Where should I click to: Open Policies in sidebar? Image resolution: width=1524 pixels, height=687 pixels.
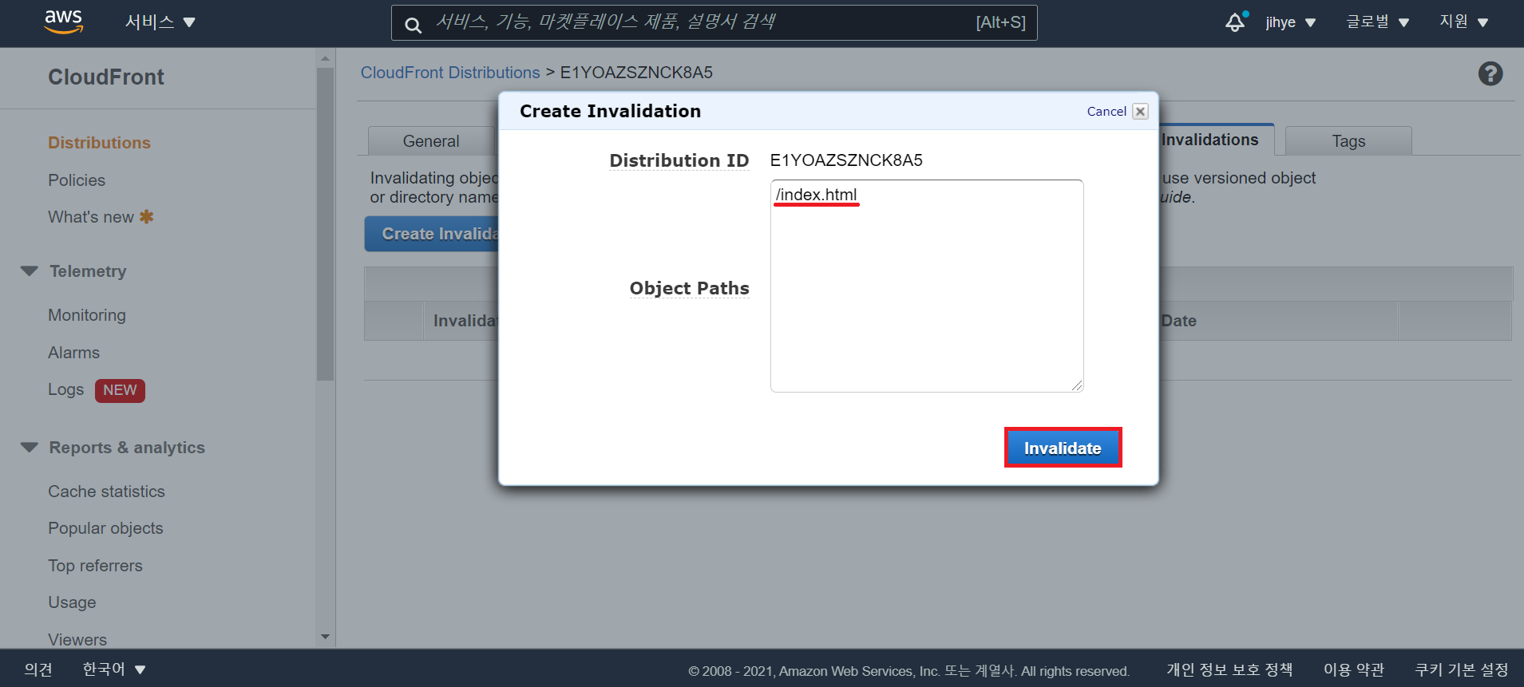[77, 180]
